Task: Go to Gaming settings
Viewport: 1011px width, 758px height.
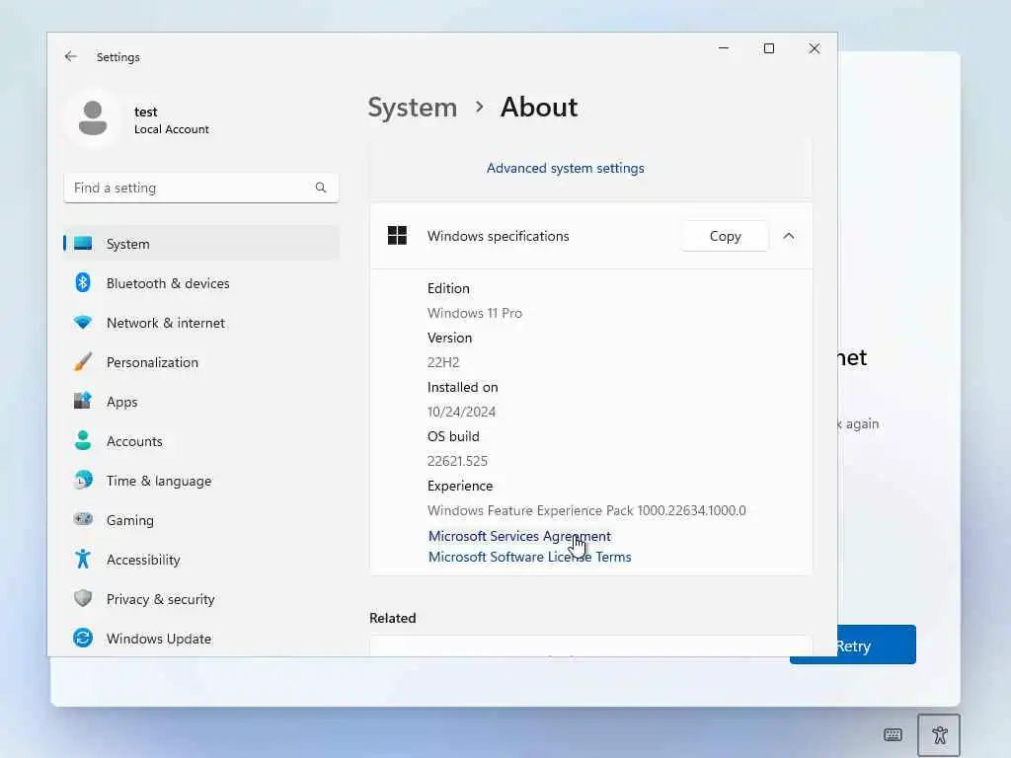Action: coord(201,519)
